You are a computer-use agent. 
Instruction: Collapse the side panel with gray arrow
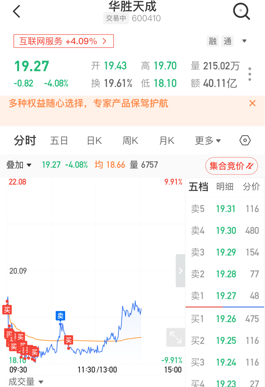[x=180, y=271]
